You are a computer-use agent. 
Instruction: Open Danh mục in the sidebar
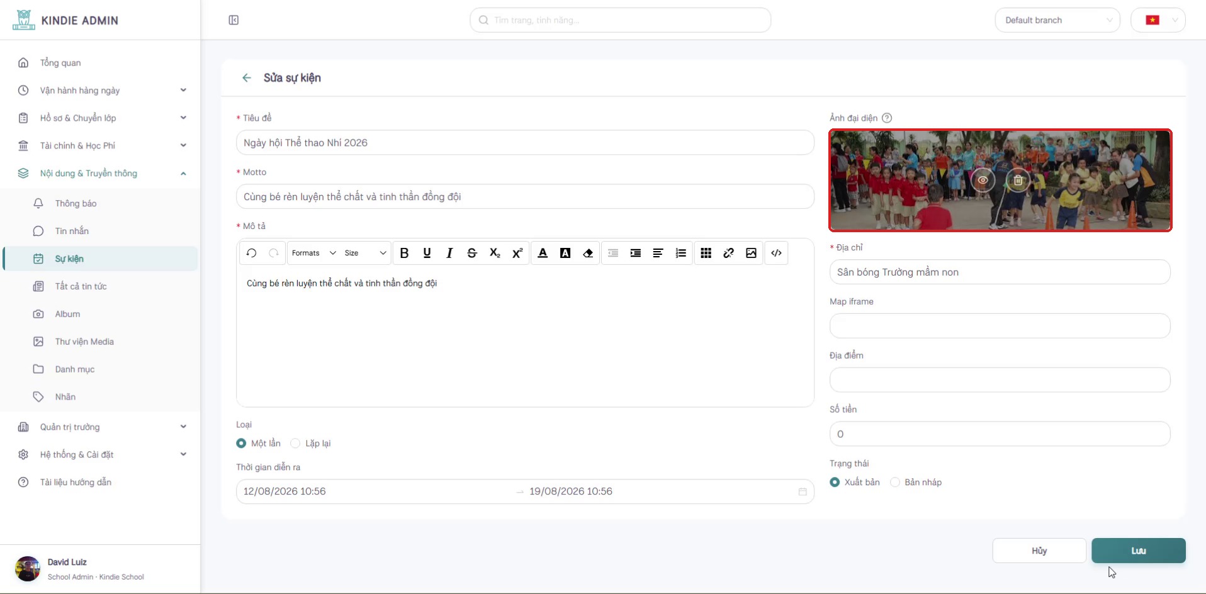click(x=101, y=369)
